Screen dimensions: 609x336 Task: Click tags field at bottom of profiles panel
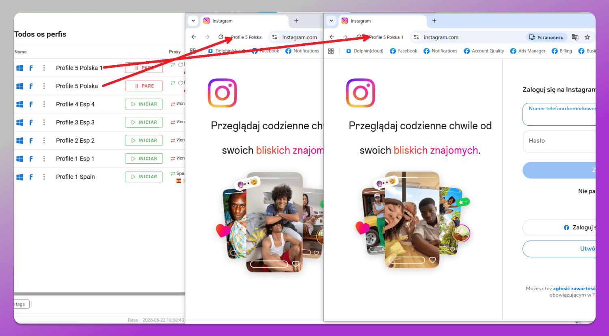coord(21,304)
